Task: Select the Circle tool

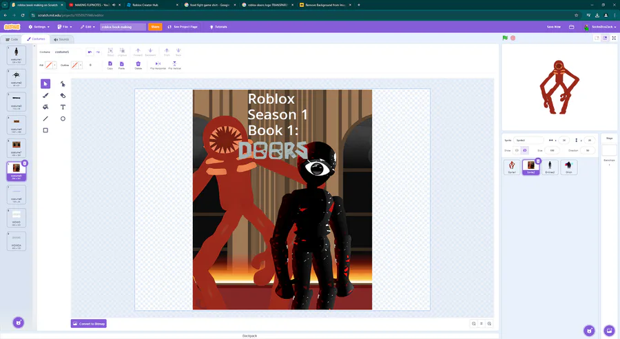Action: tap(63, 119)
